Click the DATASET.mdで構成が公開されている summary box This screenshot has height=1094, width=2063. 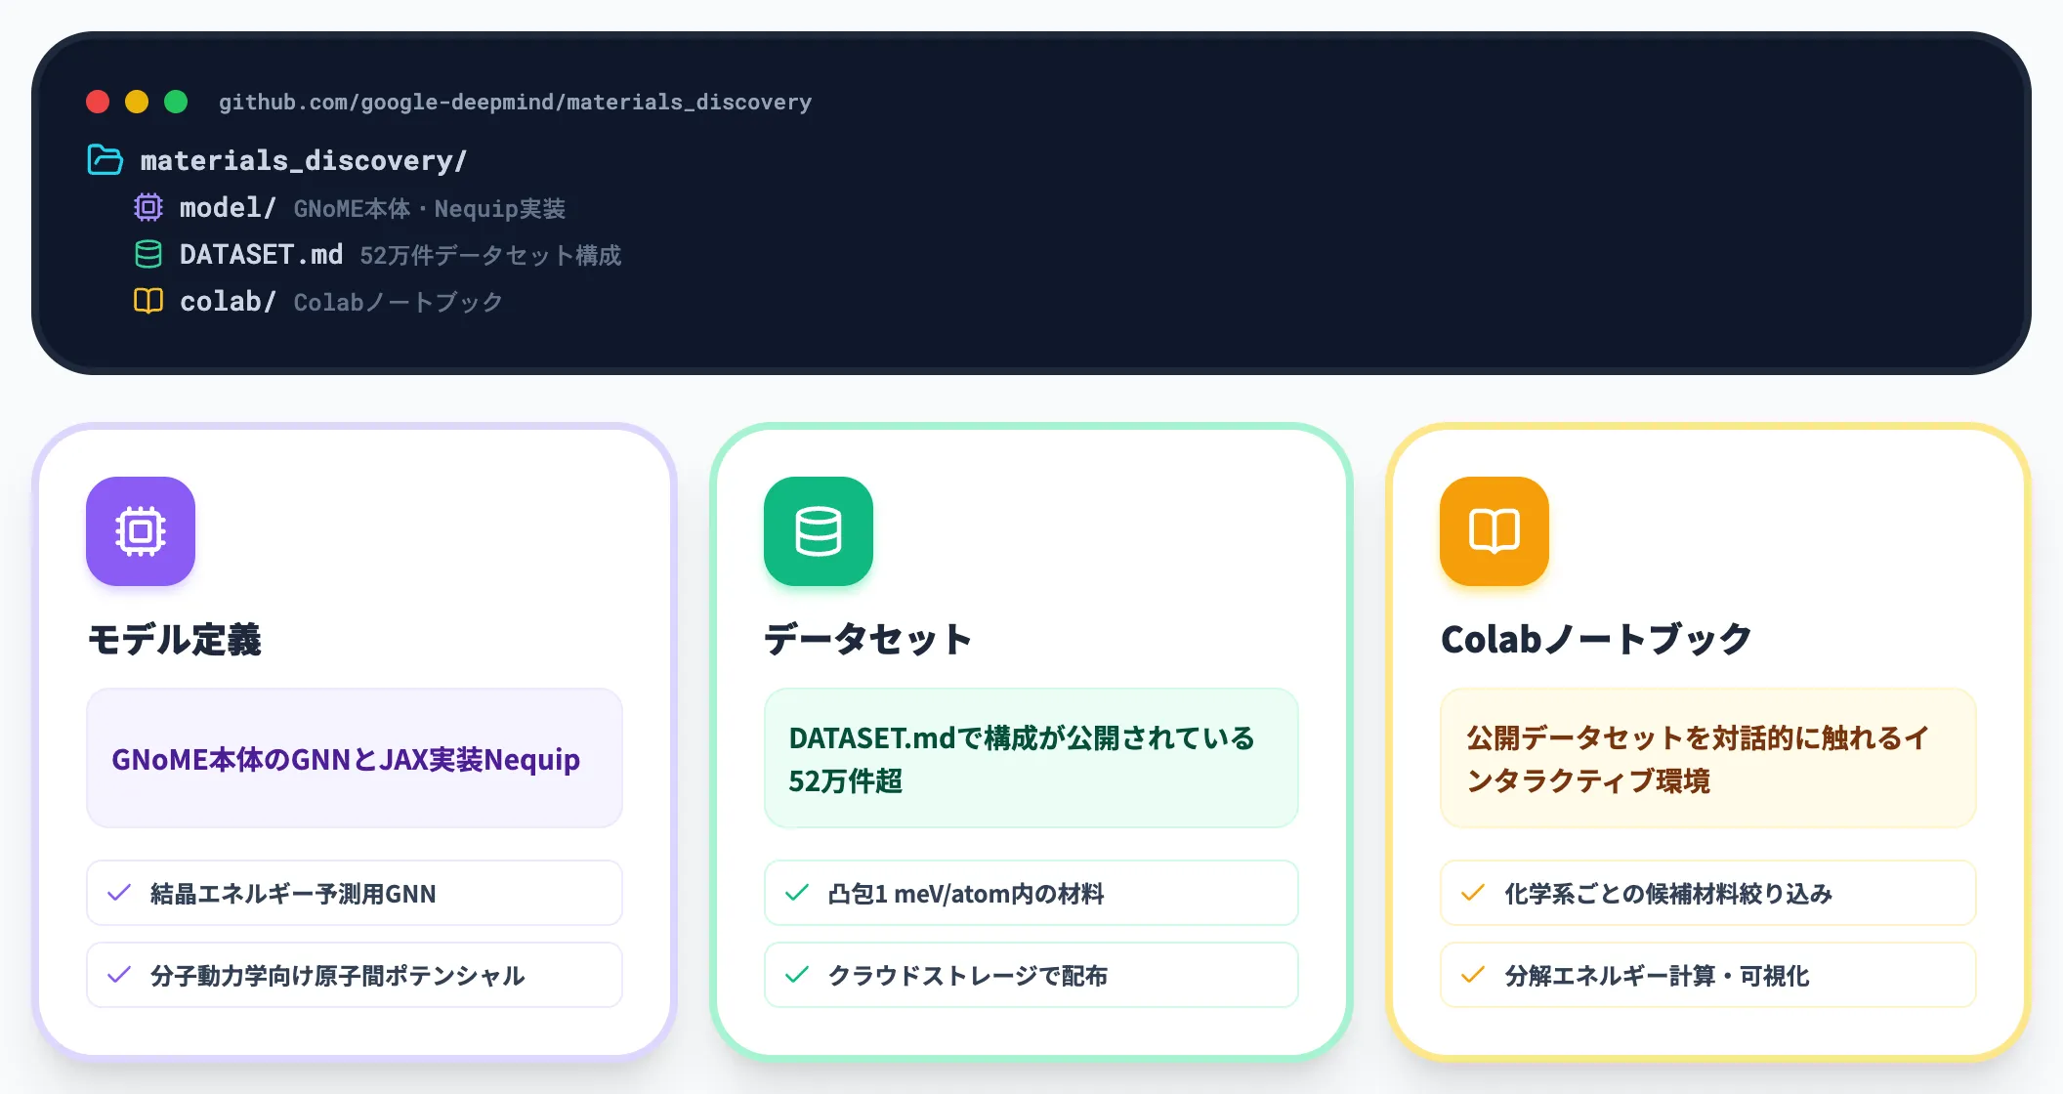1031,758
